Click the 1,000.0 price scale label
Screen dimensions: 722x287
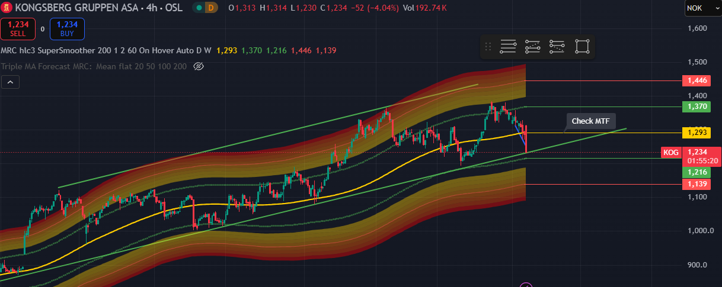pos(701,231)
